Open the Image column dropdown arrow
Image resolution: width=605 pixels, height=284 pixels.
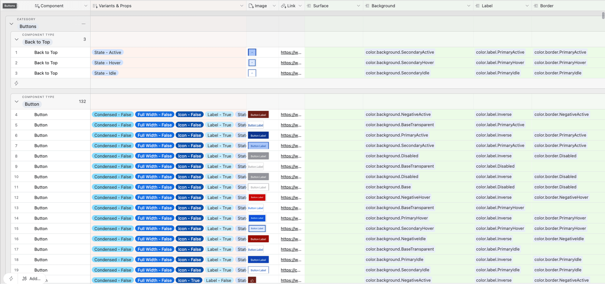point(274,6)
